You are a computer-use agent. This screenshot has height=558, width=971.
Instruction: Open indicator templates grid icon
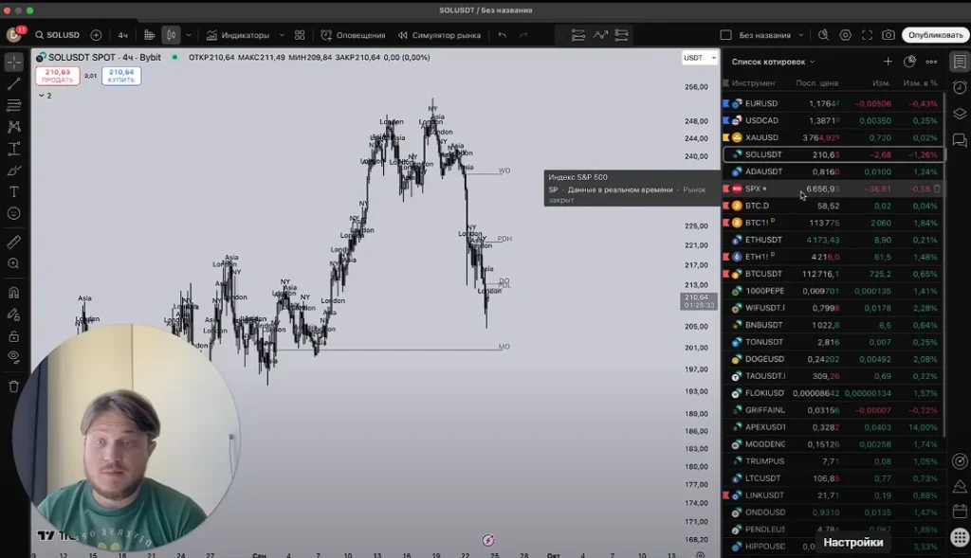[300, 35]
